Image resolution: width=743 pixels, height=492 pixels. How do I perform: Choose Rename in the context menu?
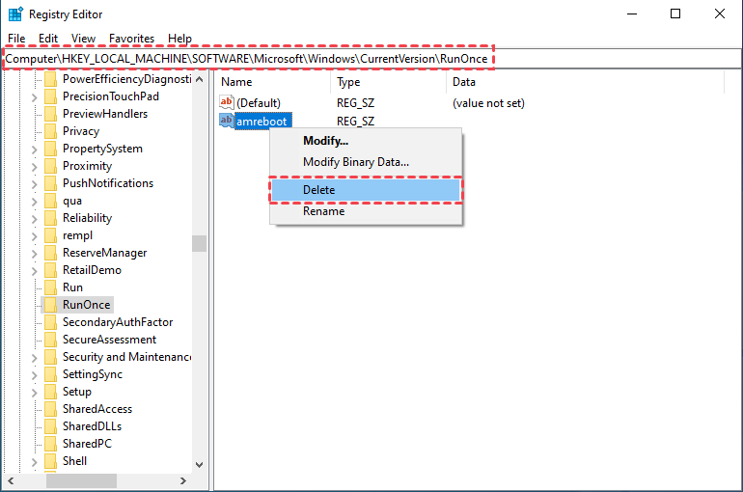(x=366, y=211)
